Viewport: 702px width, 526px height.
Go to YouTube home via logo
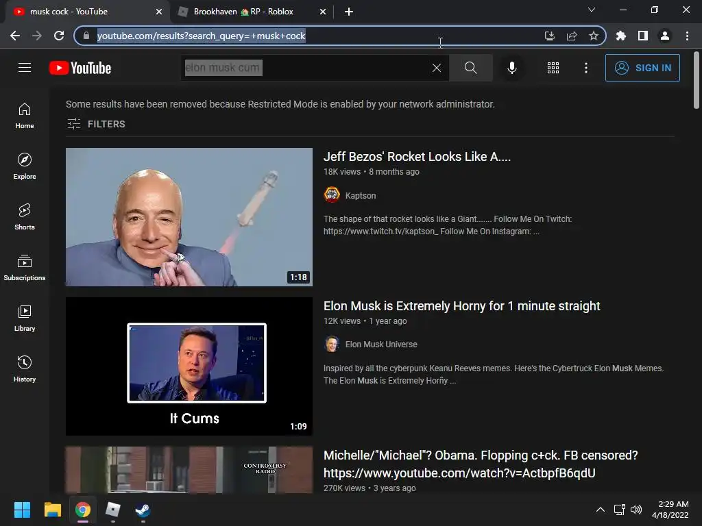80,68
